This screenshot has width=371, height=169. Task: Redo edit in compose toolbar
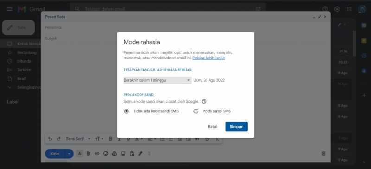tap(59, 139)
